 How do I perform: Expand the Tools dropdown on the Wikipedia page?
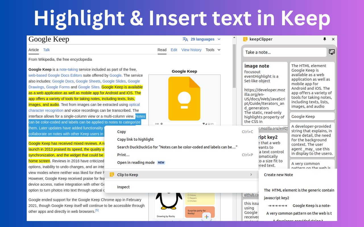point(213,50)
